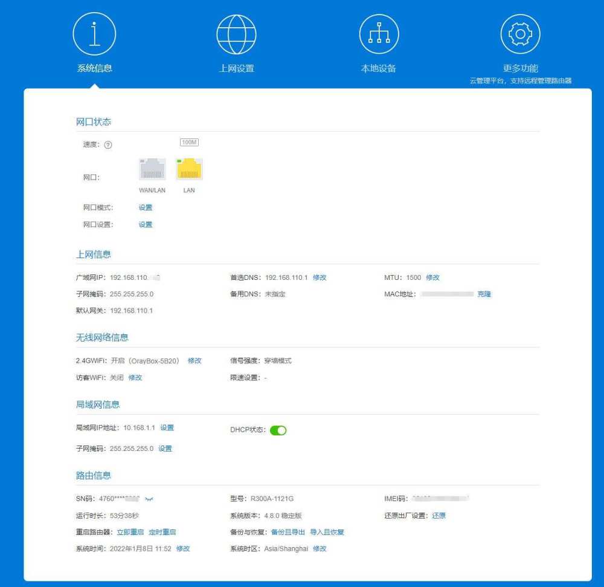Click 修改 next to 首选DNS
This screenshot has width=604, height=587.
pos(320,277)
